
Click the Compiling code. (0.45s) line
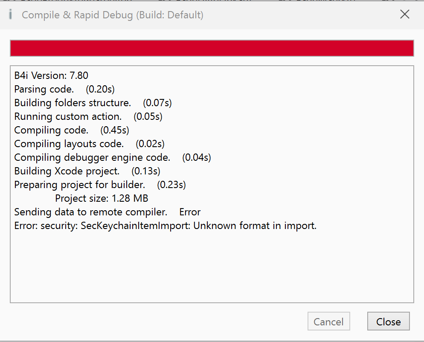(x=72, y=130)
